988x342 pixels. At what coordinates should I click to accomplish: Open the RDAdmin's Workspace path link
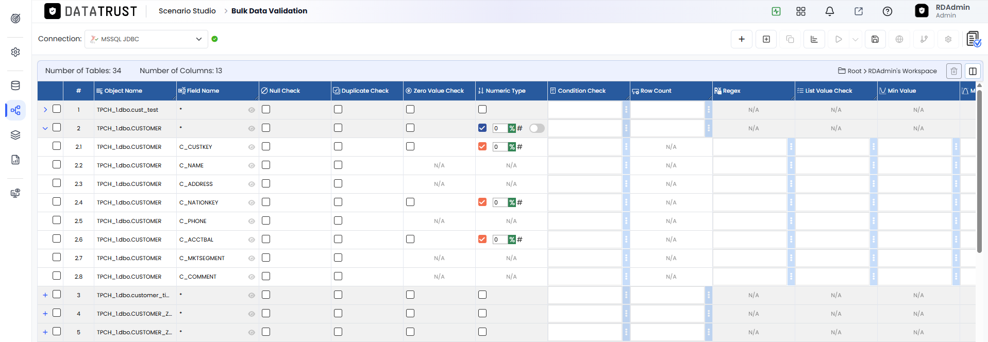(902, 71)
